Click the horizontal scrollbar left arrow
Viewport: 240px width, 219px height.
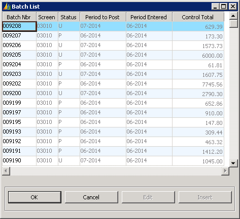[x=6, y=171]
